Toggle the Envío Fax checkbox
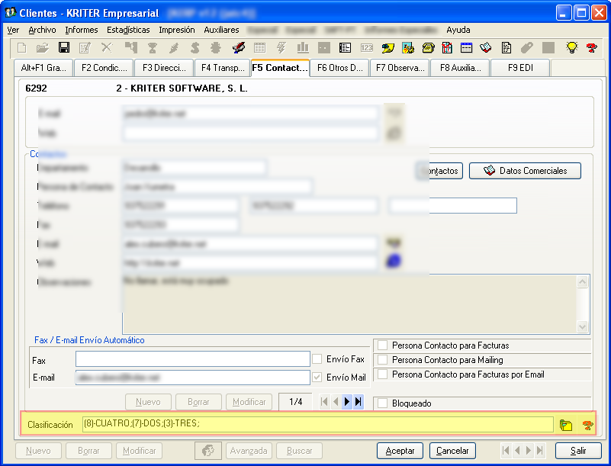This screenshot has height=466, width=611. tap(317, 359)
